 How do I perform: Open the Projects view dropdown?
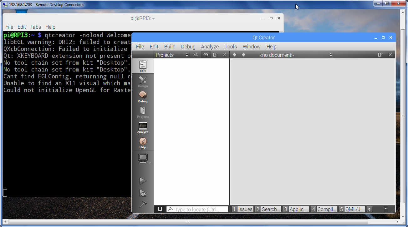click(172, 55)
